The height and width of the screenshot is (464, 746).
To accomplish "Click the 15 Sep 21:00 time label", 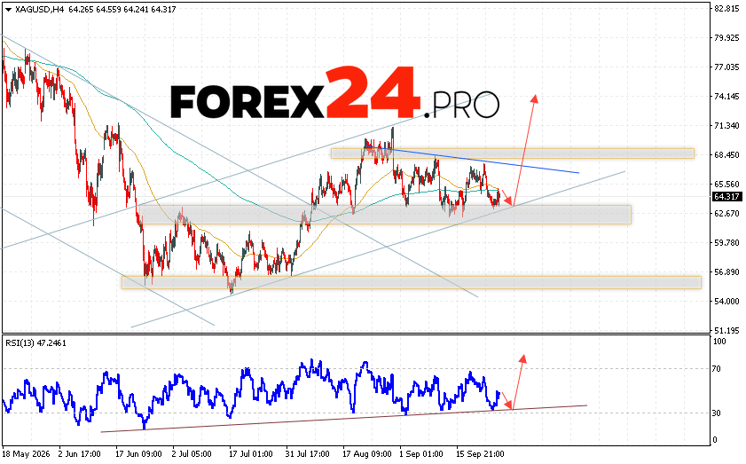I will tap(480, 454).
